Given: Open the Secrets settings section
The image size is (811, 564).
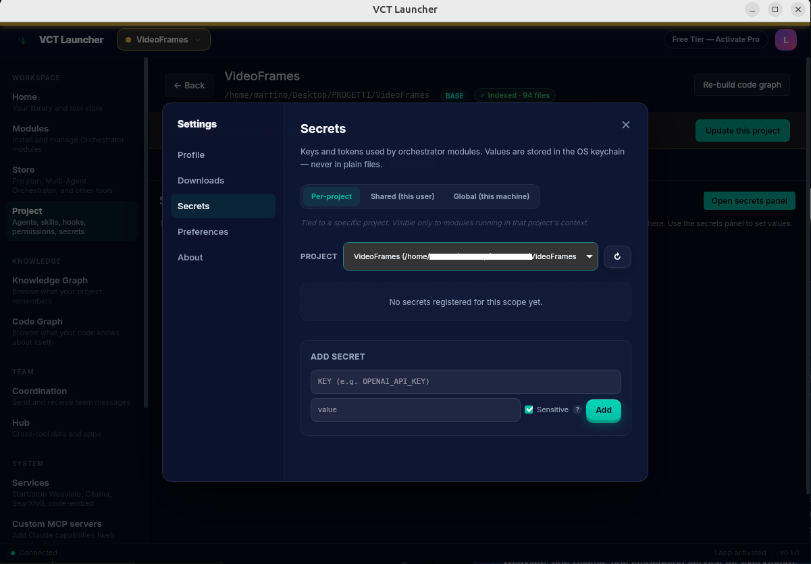Looking at the screenshot, I should pyautogui.click(x=223, y=206).
